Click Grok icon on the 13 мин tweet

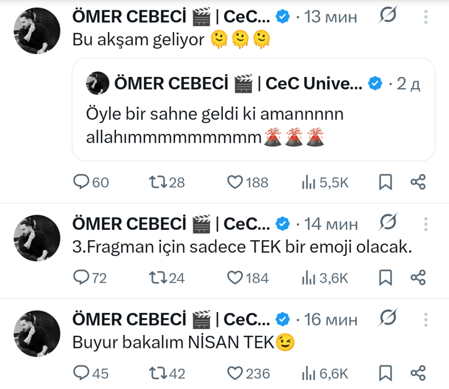(x=388, y=17)
